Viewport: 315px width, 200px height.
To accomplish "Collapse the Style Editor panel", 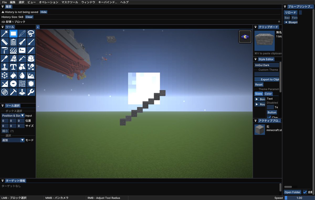I will 256,59.
